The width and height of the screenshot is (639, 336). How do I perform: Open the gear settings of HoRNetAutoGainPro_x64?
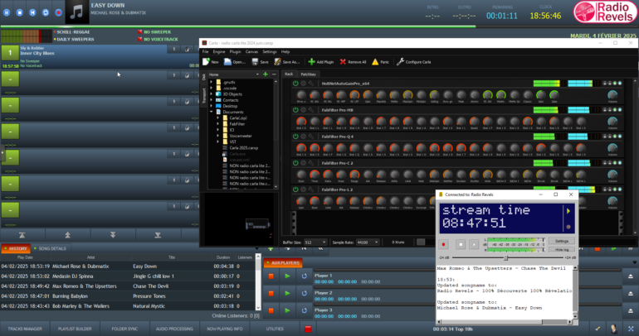(x=303, y=84)
